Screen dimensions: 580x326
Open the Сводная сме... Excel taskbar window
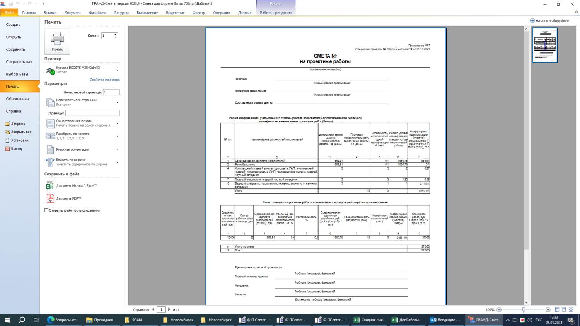(x=369, y=320)
